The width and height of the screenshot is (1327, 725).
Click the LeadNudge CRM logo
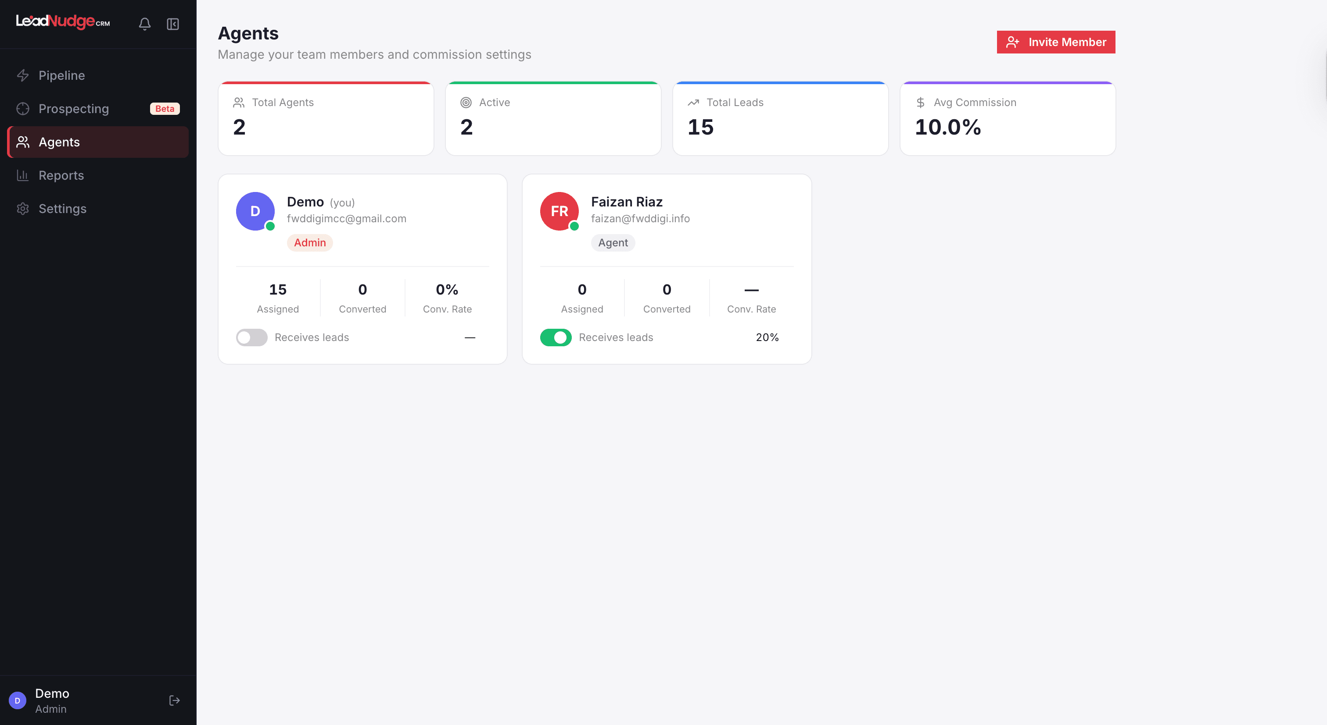click(63, 21)
